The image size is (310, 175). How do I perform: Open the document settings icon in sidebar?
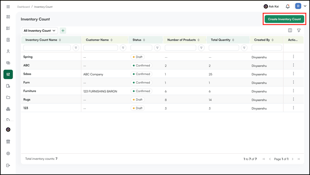tap(8, 86)
